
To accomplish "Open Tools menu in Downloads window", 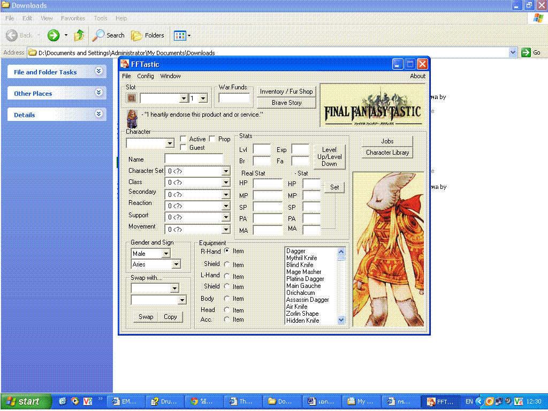I will (x=101, y=18).
